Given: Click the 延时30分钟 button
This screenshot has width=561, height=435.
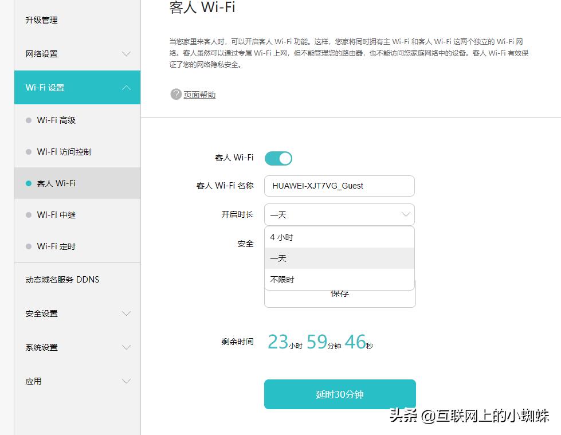Looking at the screenshot, I should click(339, 394).
